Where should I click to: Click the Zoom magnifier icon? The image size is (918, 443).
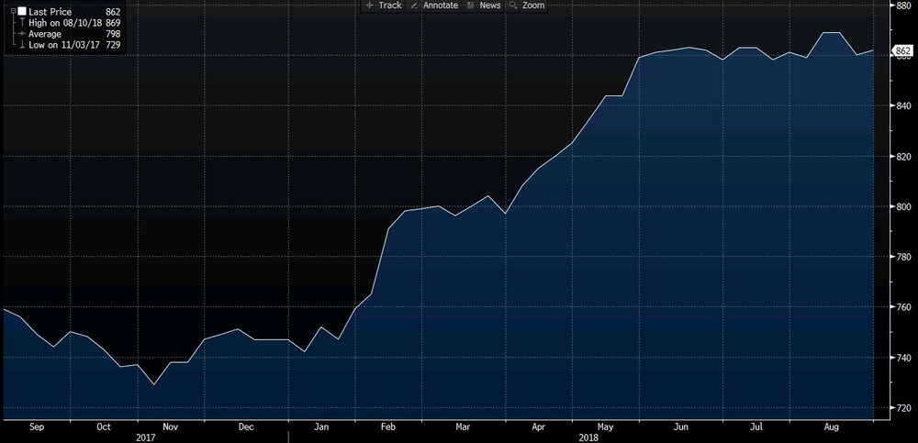pos(514,6)
